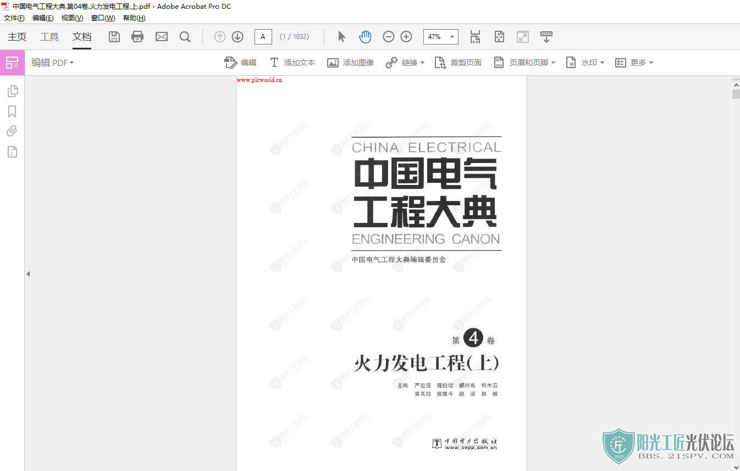
Task: Open the 编辑(E) menu
Action: tap(43, 18)
